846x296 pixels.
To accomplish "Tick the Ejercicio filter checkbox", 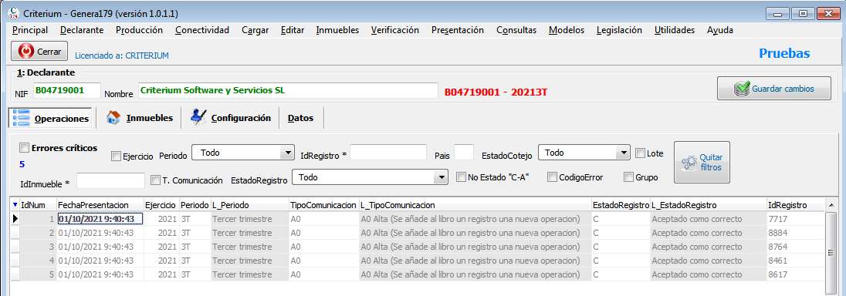I will [x=116, y=156].
